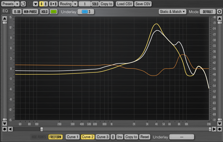Screen dimensions: 223x142
Task: Select the Curve 1 tab
Action: [x=72, y=137]
